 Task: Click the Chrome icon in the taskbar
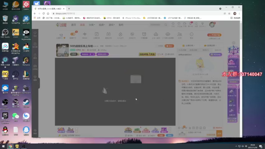pos(10,146)
